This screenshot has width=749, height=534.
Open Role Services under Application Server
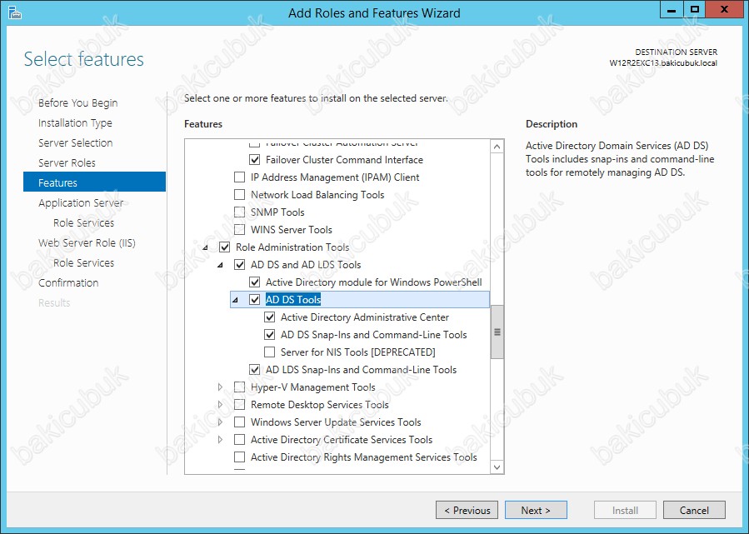(x=83, y=223)
